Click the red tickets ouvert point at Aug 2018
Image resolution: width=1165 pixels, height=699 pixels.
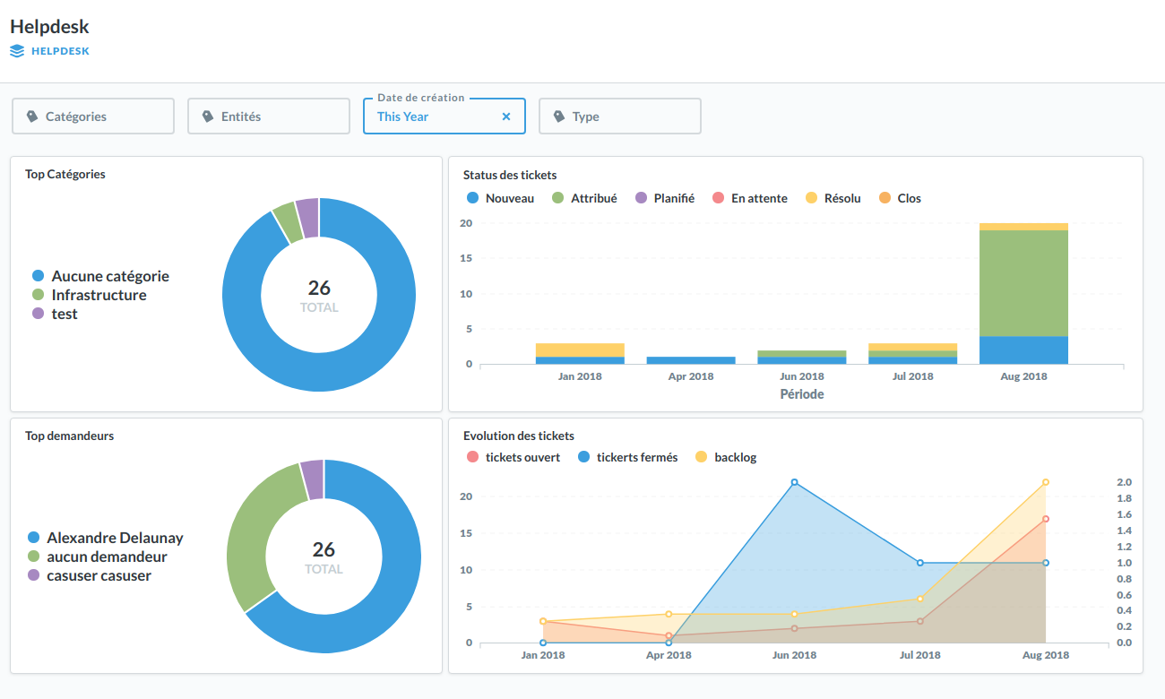pyautogui.click(x=1046, y=519)
